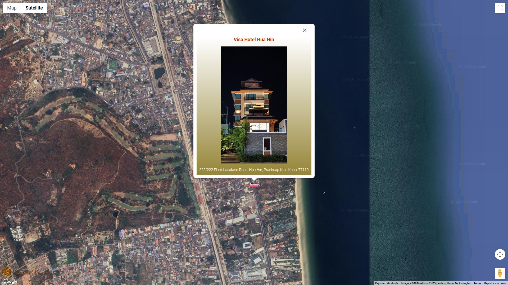
Task: Click the Google logo on the map
Action: pos(10,281)
